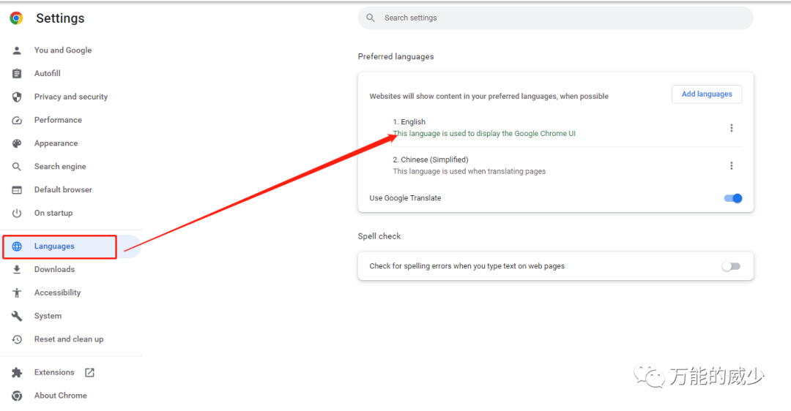Select Languages in the sidebar
The width and height of the screenshot is (791, 411).
pos(54,246)
